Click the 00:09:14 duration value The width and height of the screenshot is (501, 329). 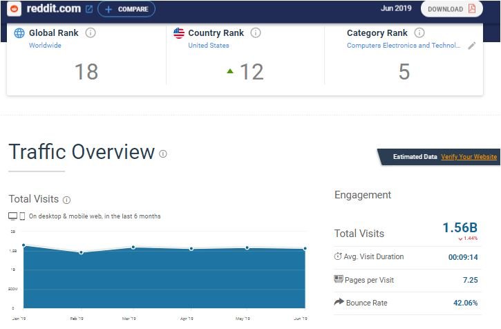click(463, 257)
